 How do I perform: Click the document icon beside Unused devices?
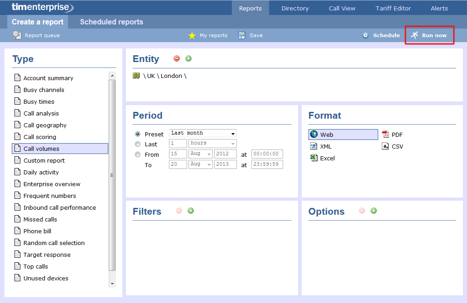[18, 277]
